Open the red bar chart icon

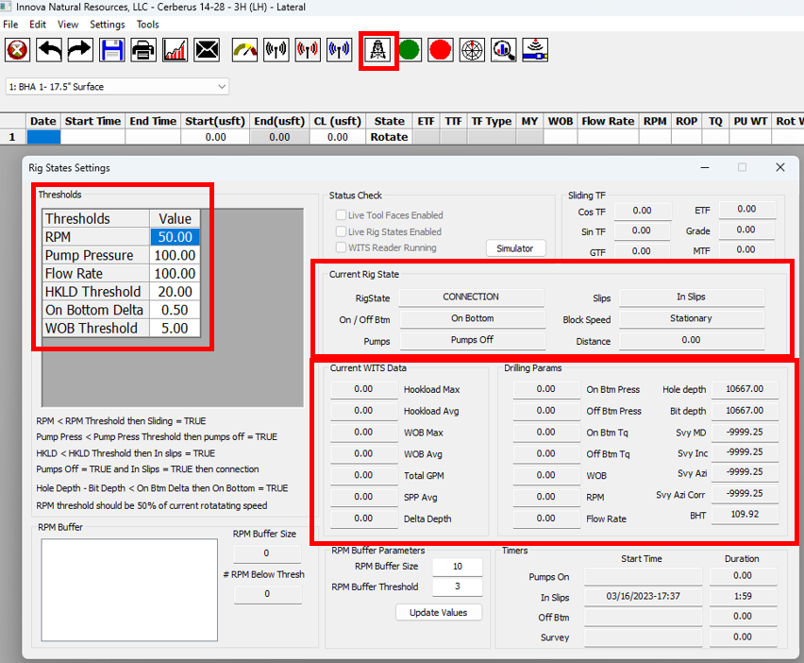[x=175, y=50]
